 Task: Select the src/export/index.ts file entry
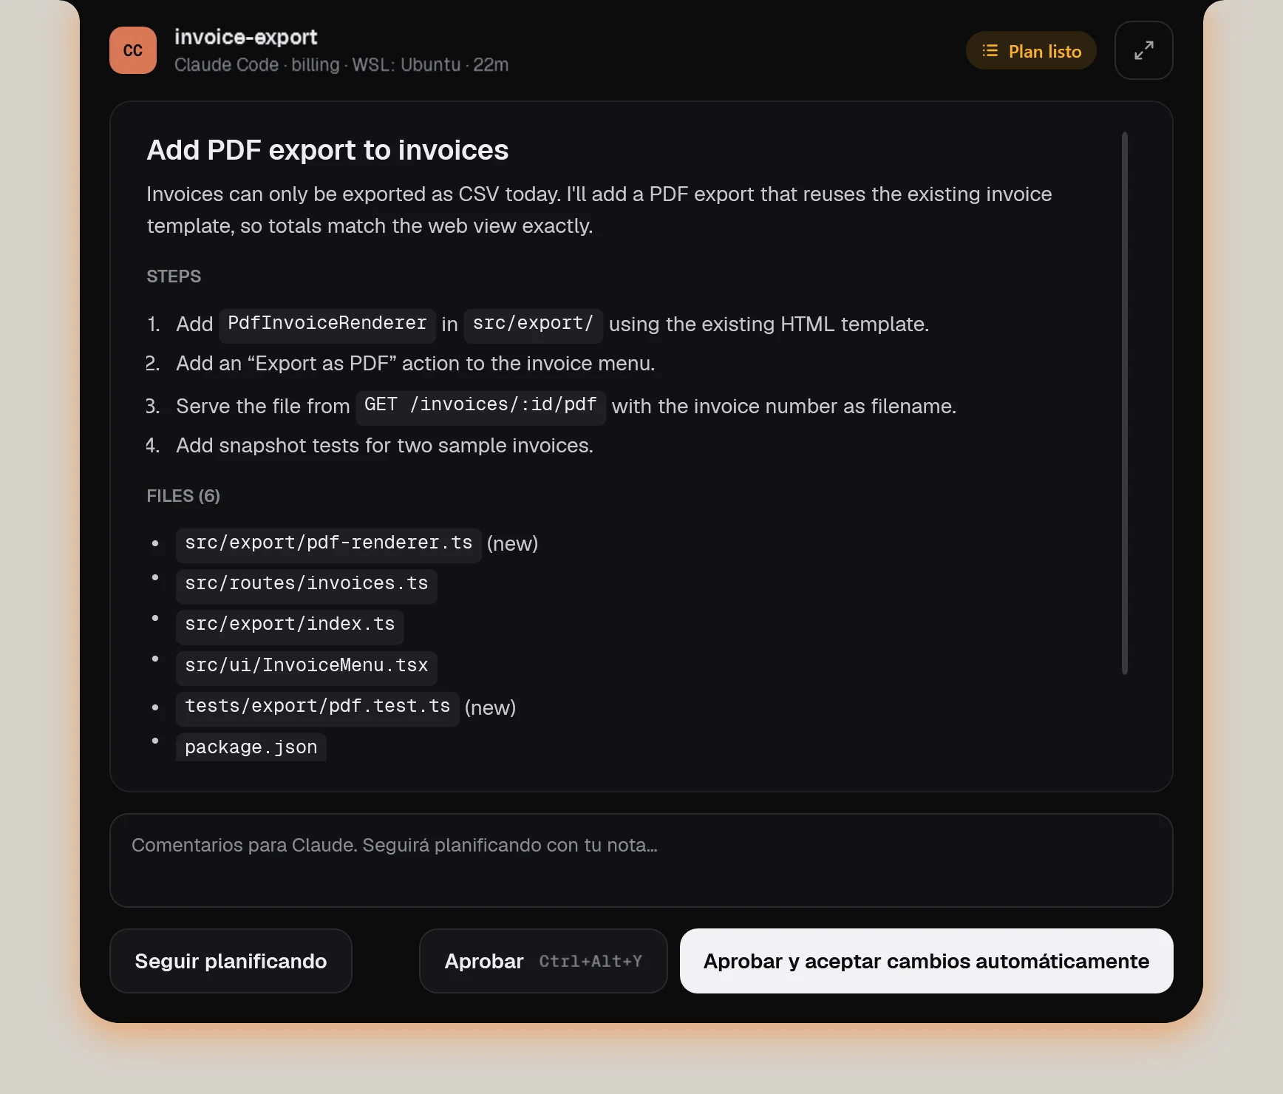[290, 625]
